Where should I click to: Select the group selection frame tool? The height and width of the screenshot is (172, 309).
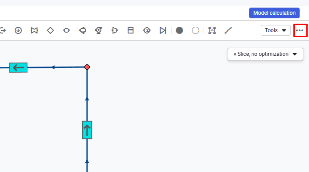tap(212, 30)
